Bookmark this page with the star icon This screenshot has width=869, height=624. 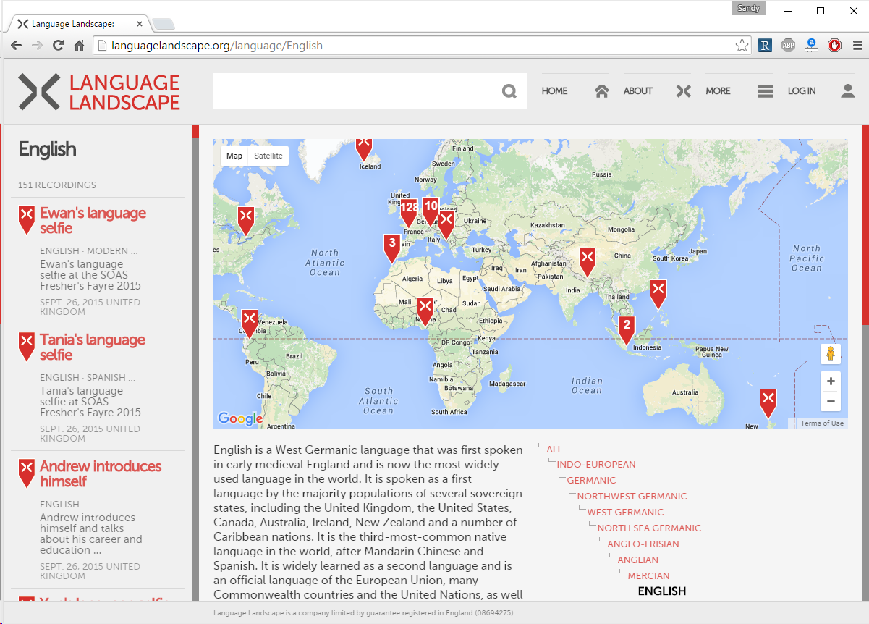(742, 46)
